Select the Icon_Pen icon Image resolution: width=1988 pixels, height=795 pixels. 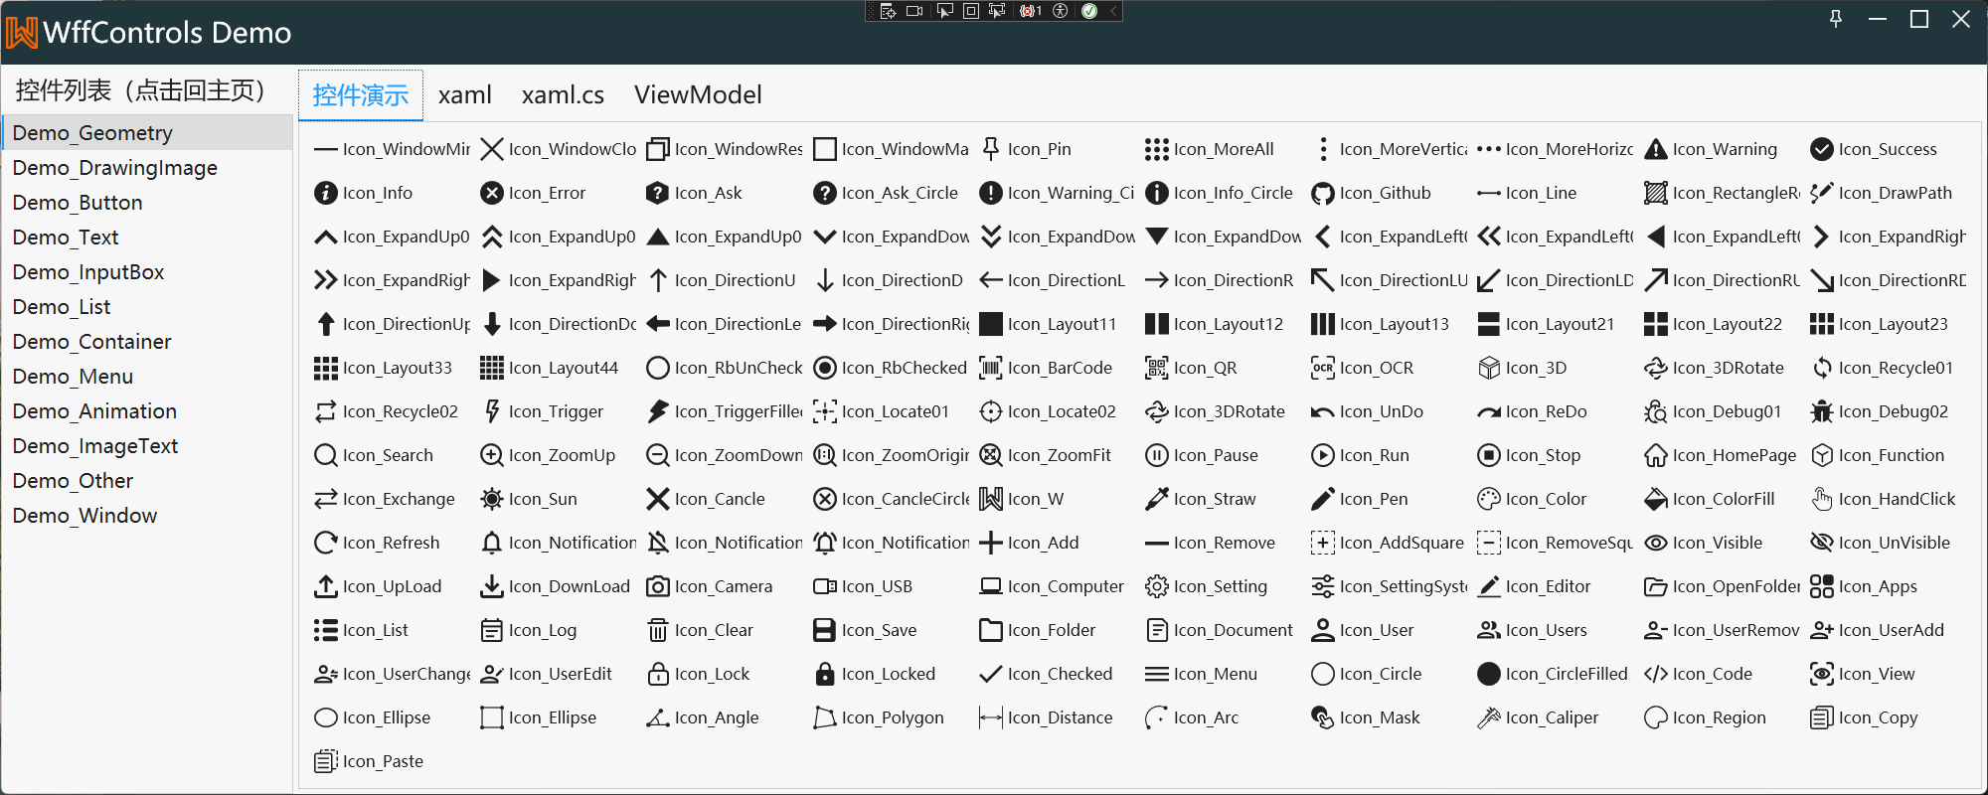coord(1322,499)
